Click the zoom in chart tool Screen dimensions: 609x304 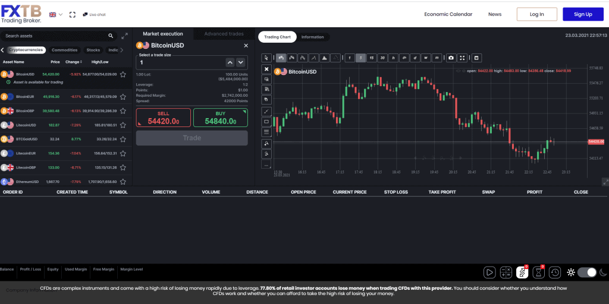[x=266, y=143]
